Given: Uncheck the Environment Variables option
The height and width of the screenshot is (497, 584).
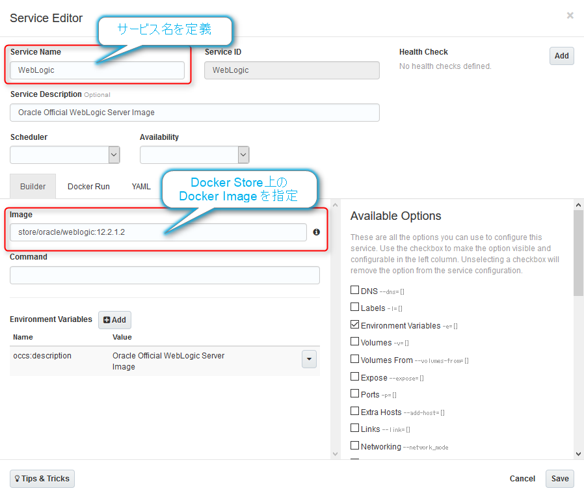Looking at the screenshot, I should click(x=354, y=325).
